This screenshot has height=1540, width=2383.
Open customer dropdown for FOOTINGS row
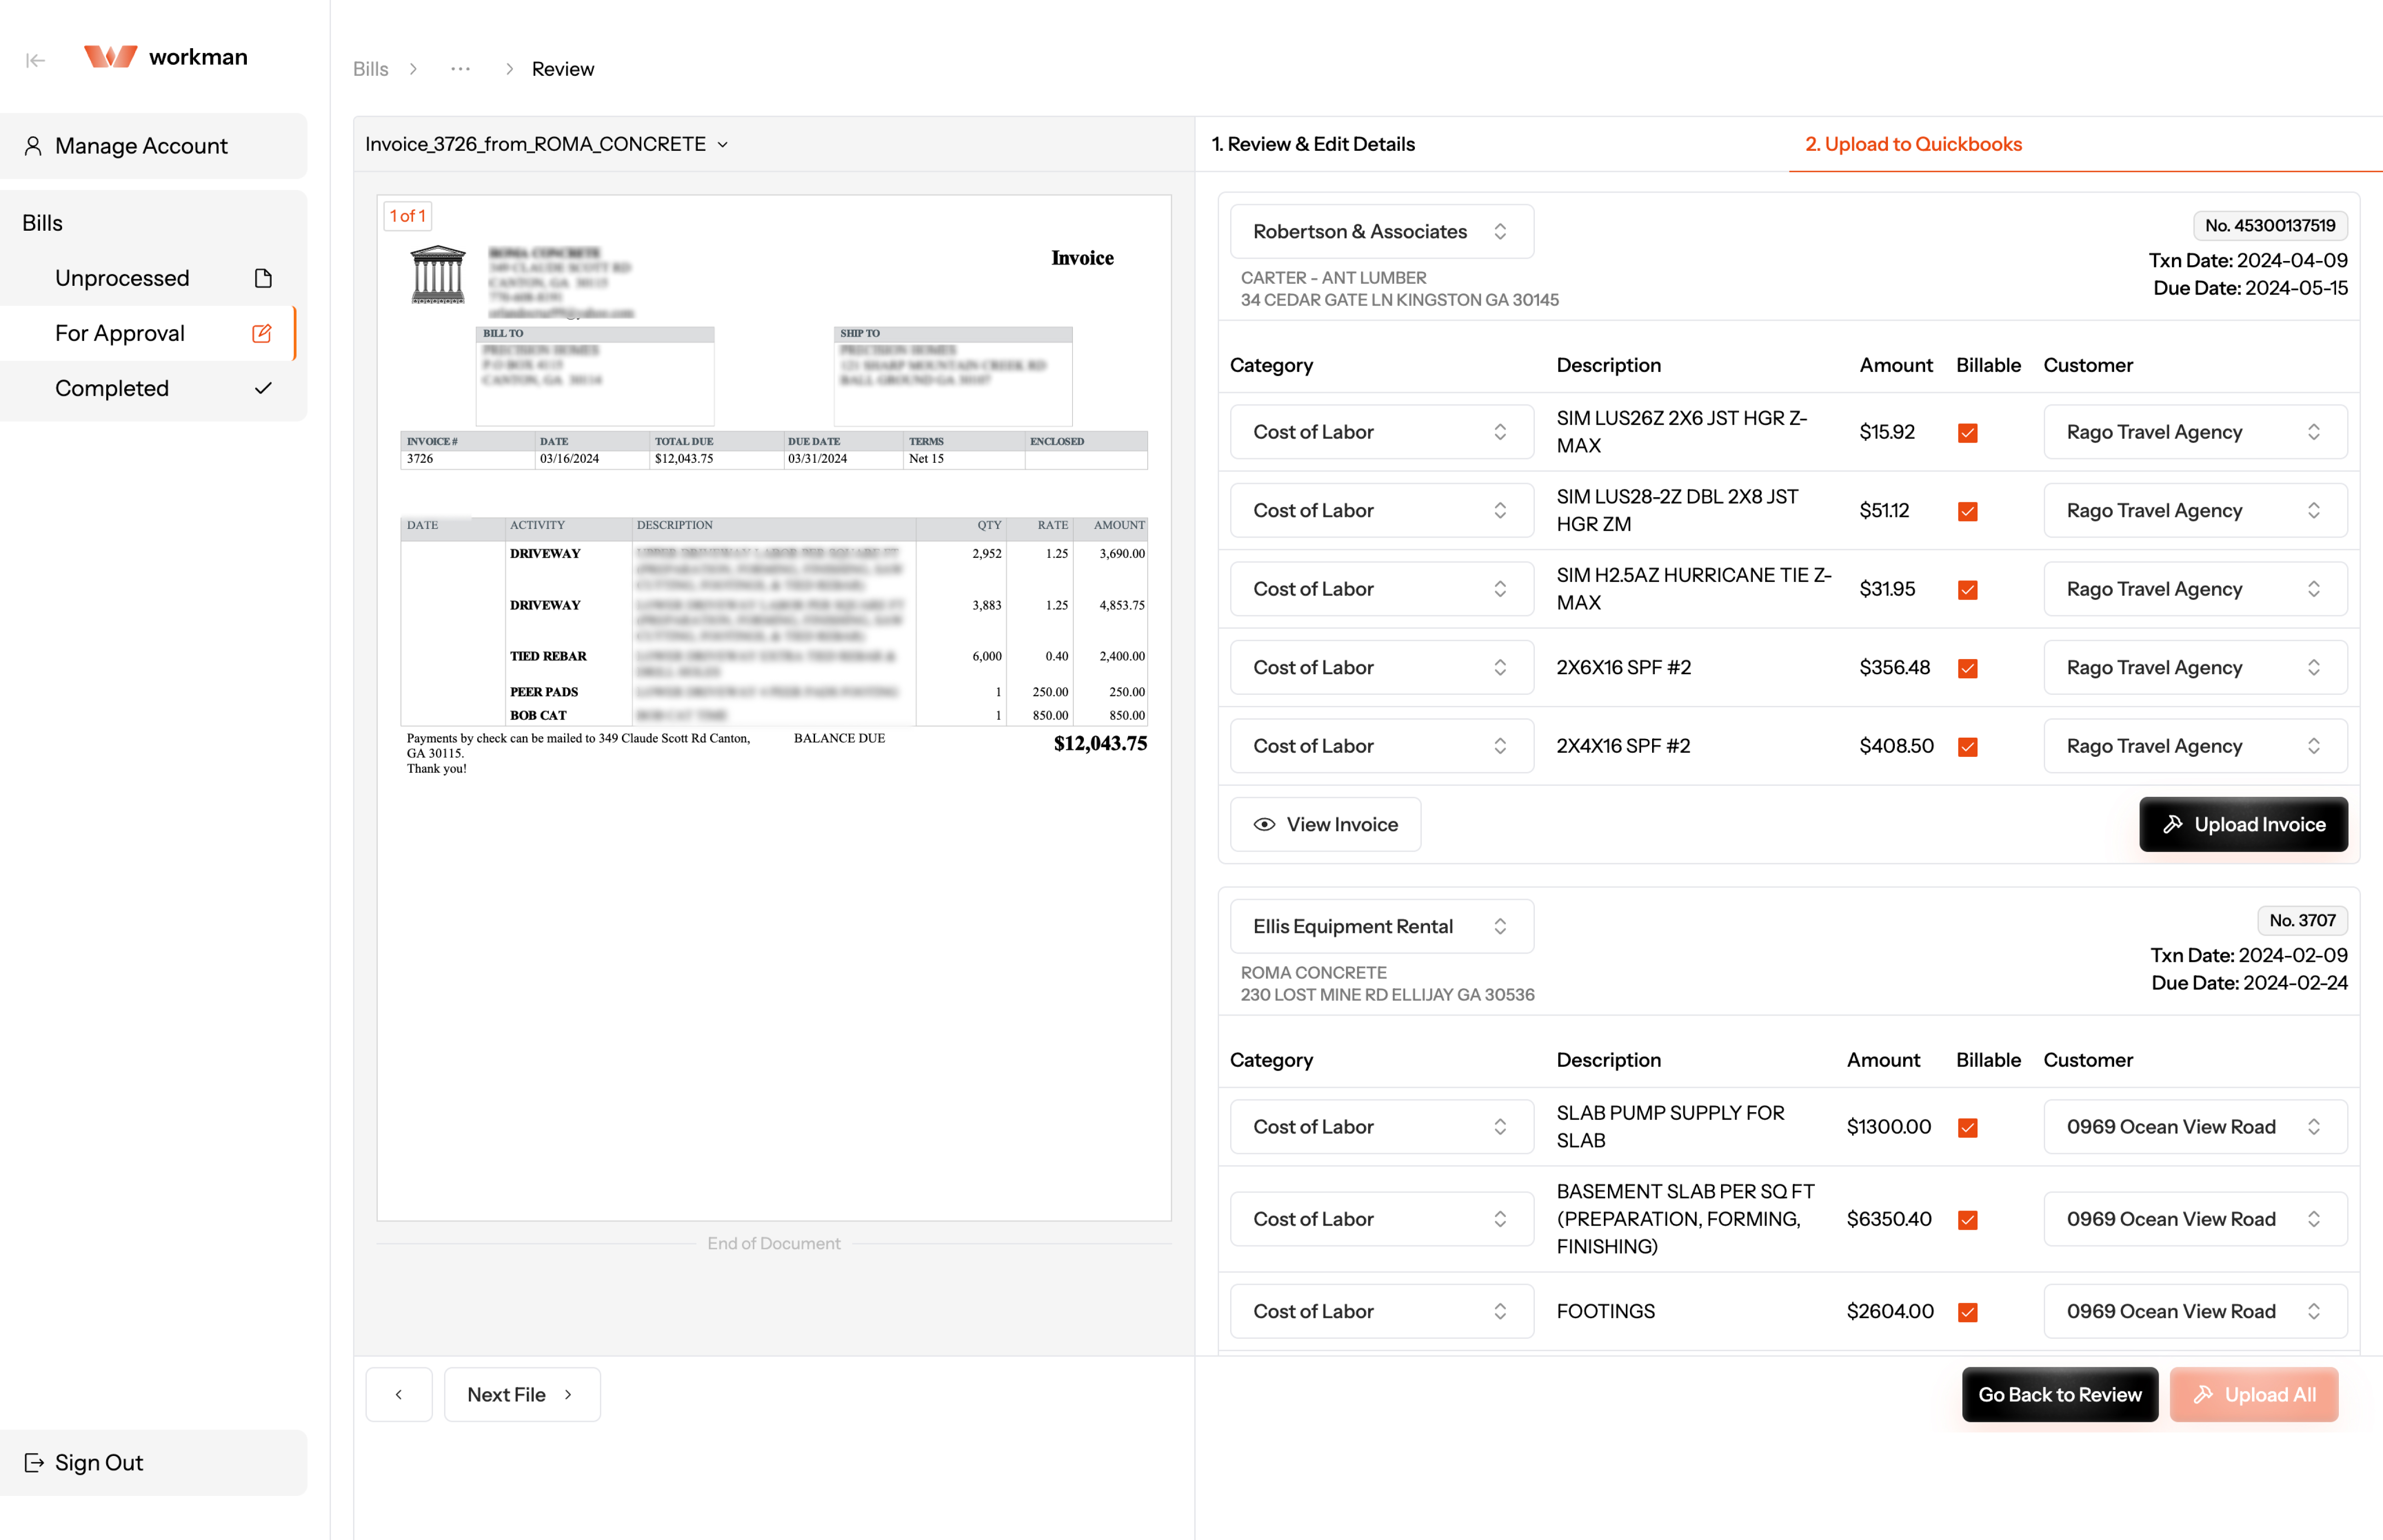click(x=2195, y=1311)
